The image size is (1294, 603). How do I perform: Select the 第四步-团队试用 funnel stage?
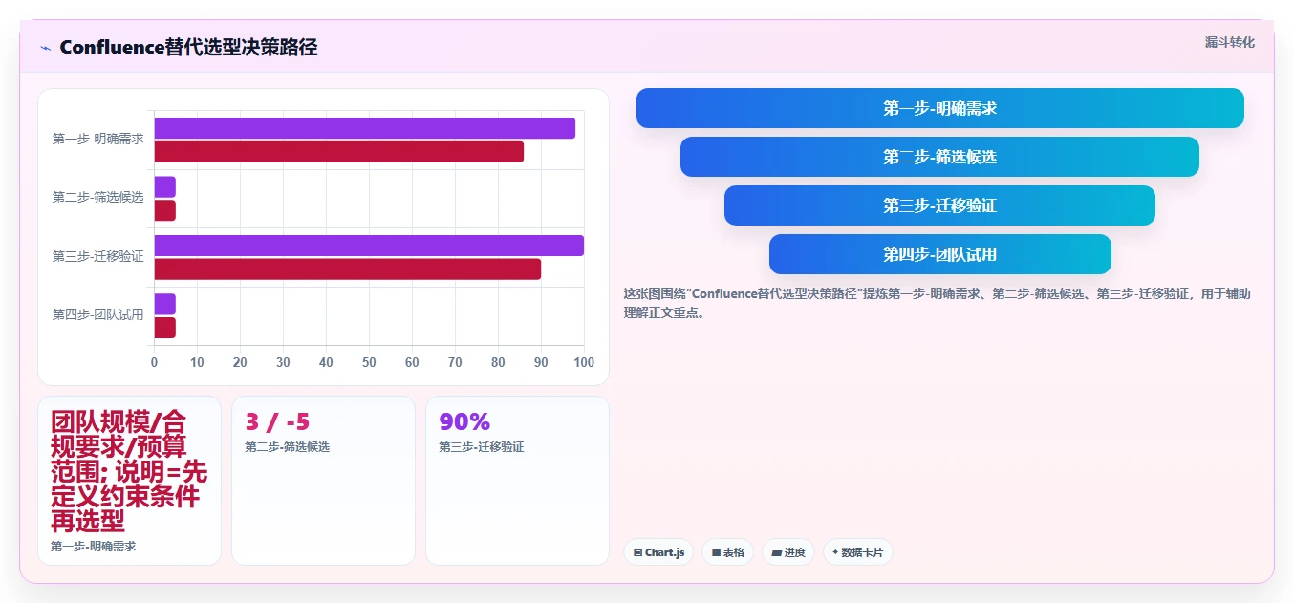[940, 254]
